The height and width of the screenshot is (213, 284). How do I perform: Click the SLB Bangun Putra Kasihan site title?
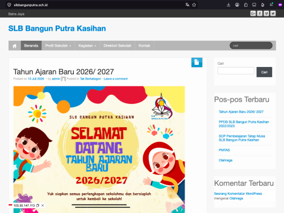tap(57, 28)
